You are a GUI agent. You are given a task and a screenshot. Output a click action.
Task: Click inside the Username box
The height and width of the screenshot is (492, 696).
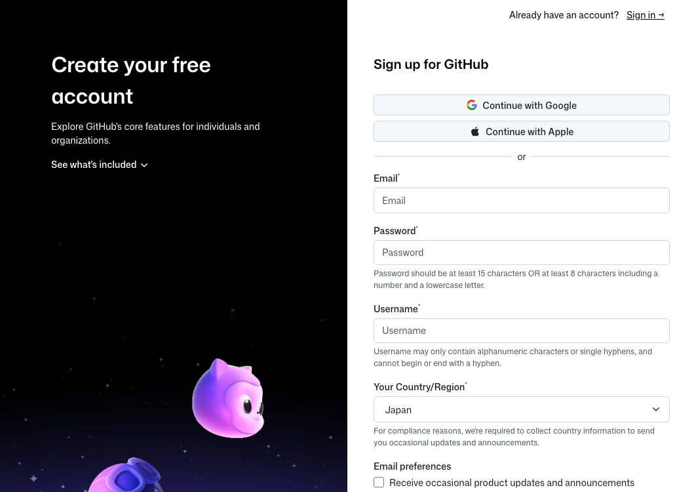522,330
